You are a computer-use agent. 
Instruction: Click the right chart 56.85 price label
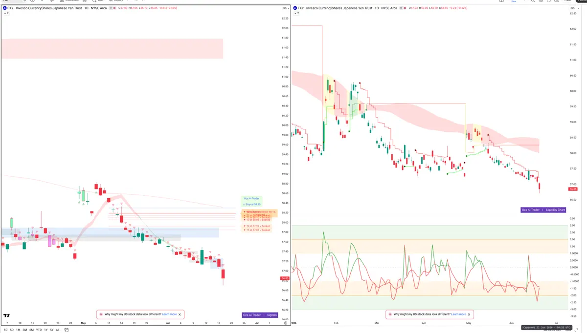(x=572, y=189)
